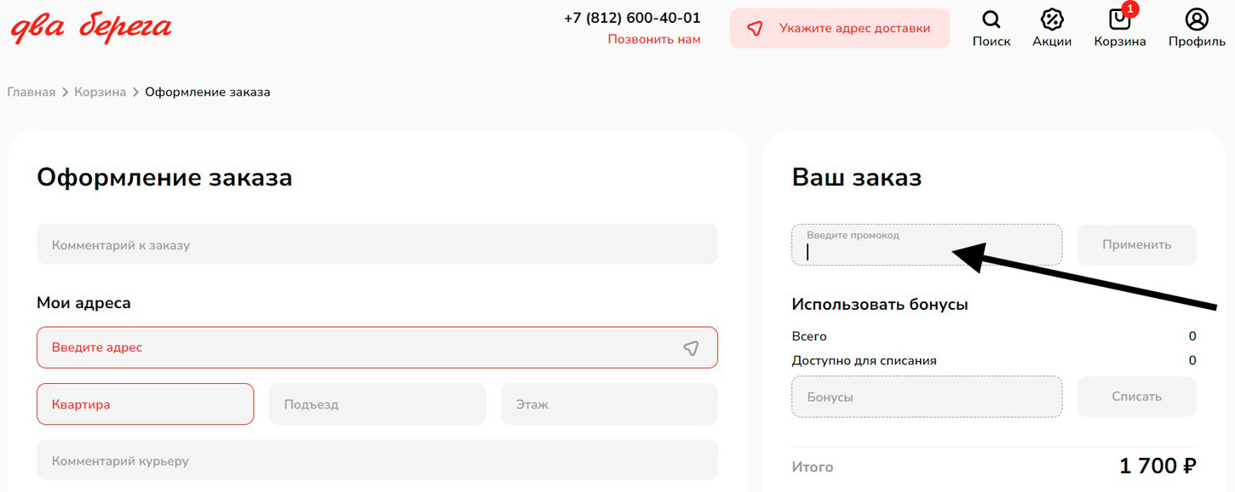This screenshot has width=1235, height=492.
Task: Click the Укажите адрес доставки button
Action: pos(840,28)
